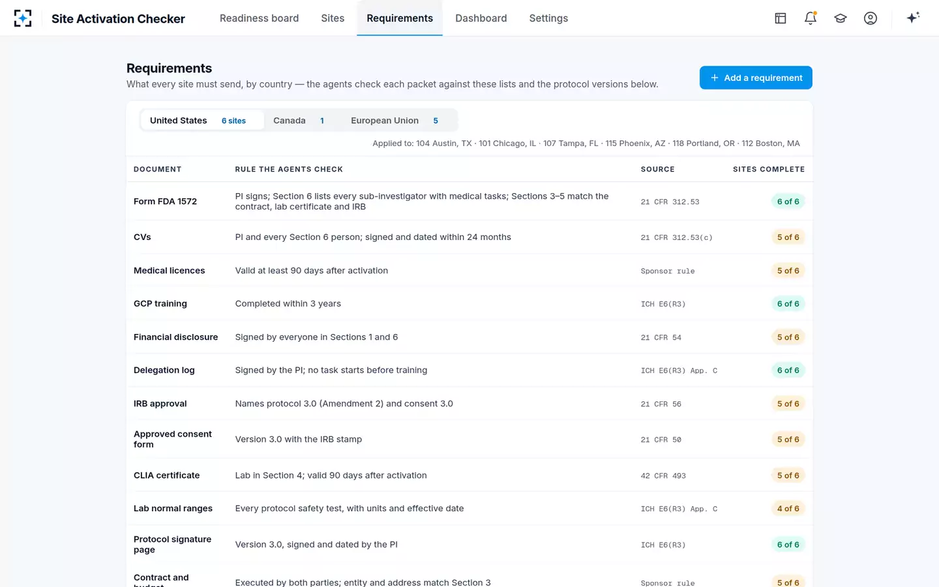Click the 5 of 6 badge for CVs

788,237
